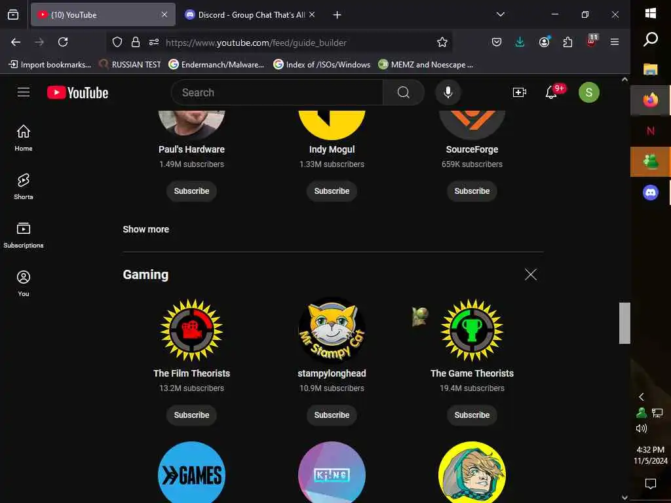Go to Home in YouTube sidebar

24,138
